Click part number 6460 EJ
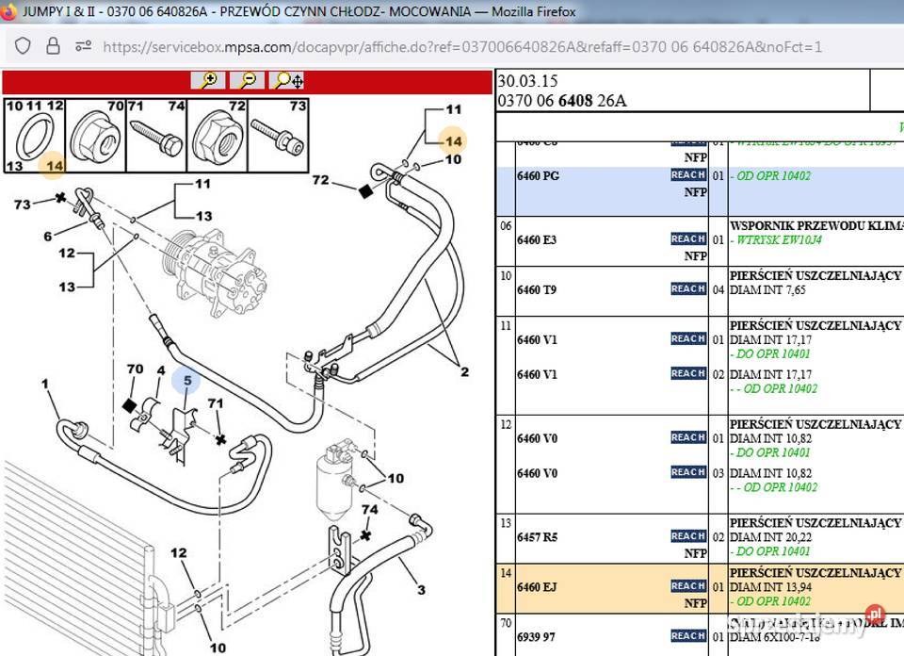904x656 pixels. tap(537, 587)
